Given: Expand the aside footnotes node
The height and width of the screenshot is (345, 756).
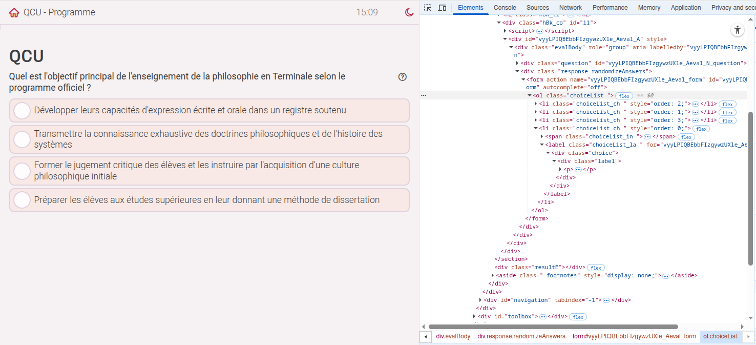Looking at the screenshot, I should pyautogui.click(x=493, y=276).
